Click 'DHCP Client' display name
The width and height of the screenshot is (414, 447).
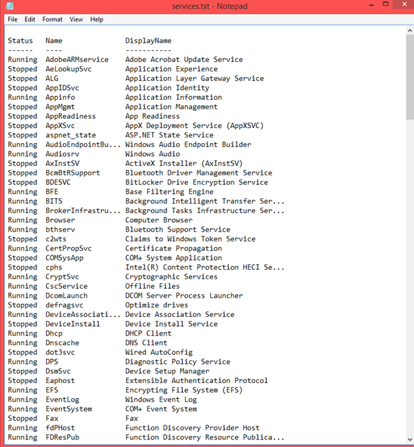(149, 334)
